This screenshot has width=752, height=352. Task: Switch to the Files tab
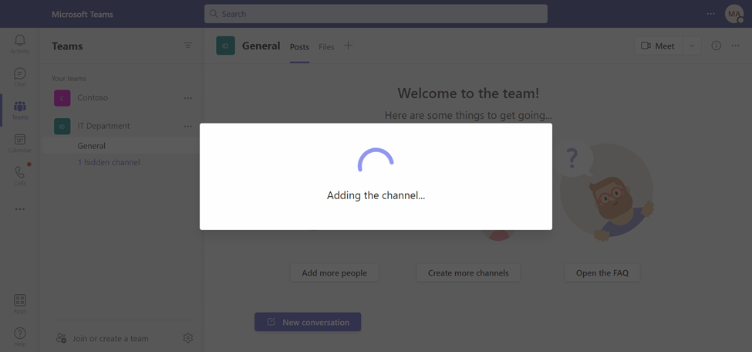pos(326,47)
